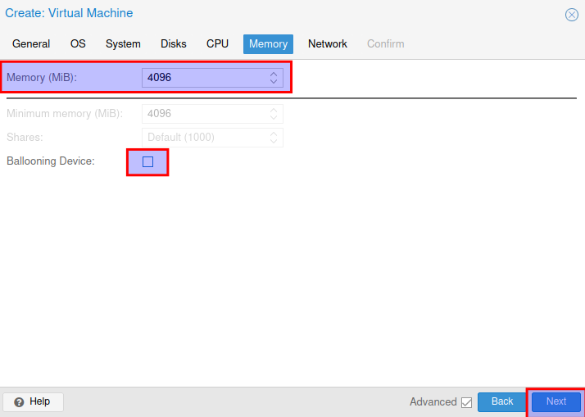Select the Memory tab
The image size is (585, 417).
click(268, 44)
